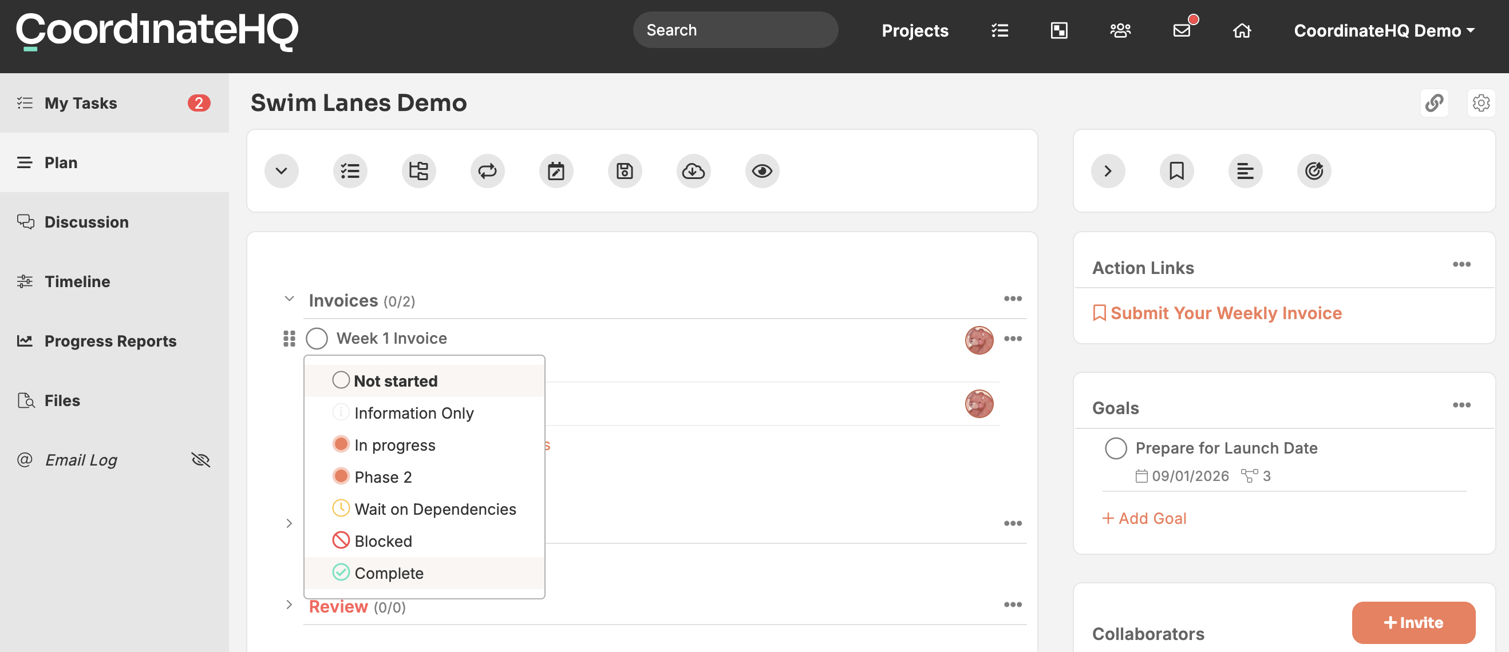This screenshot has height=652, width=1509.
Task: Select the Not started status
Action: pyautogui.click(x=424, y=380)
